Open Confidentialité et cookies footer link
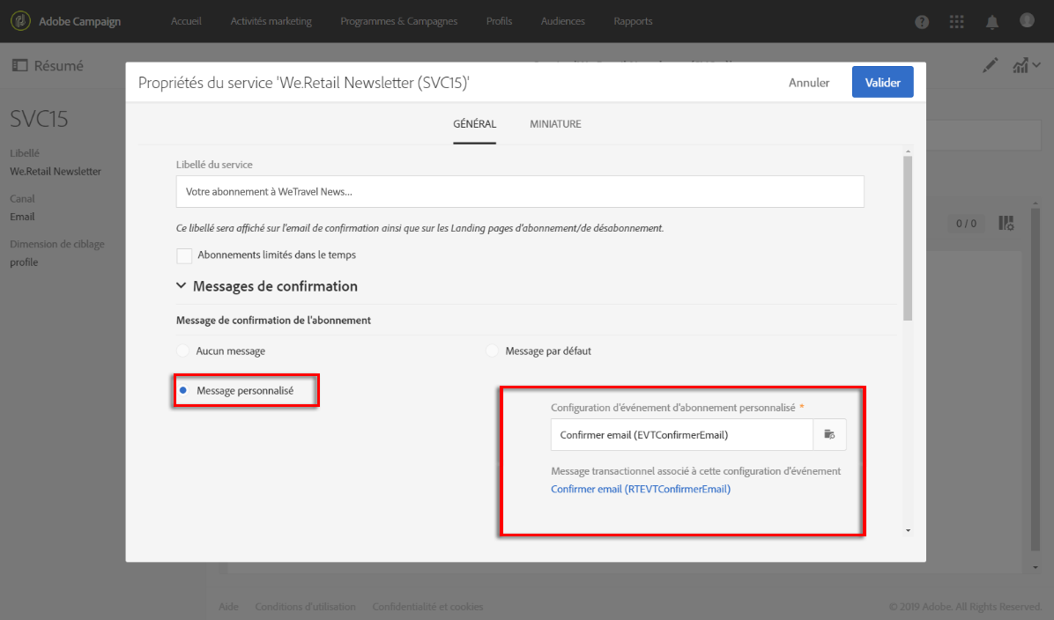This screenshot has width=1054, height=620. point(427,607)
